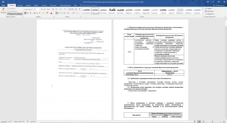The image size is (227, 123).
Task: Open customize quick access toolbar dropdown
Action: click(x=19, y=2)
